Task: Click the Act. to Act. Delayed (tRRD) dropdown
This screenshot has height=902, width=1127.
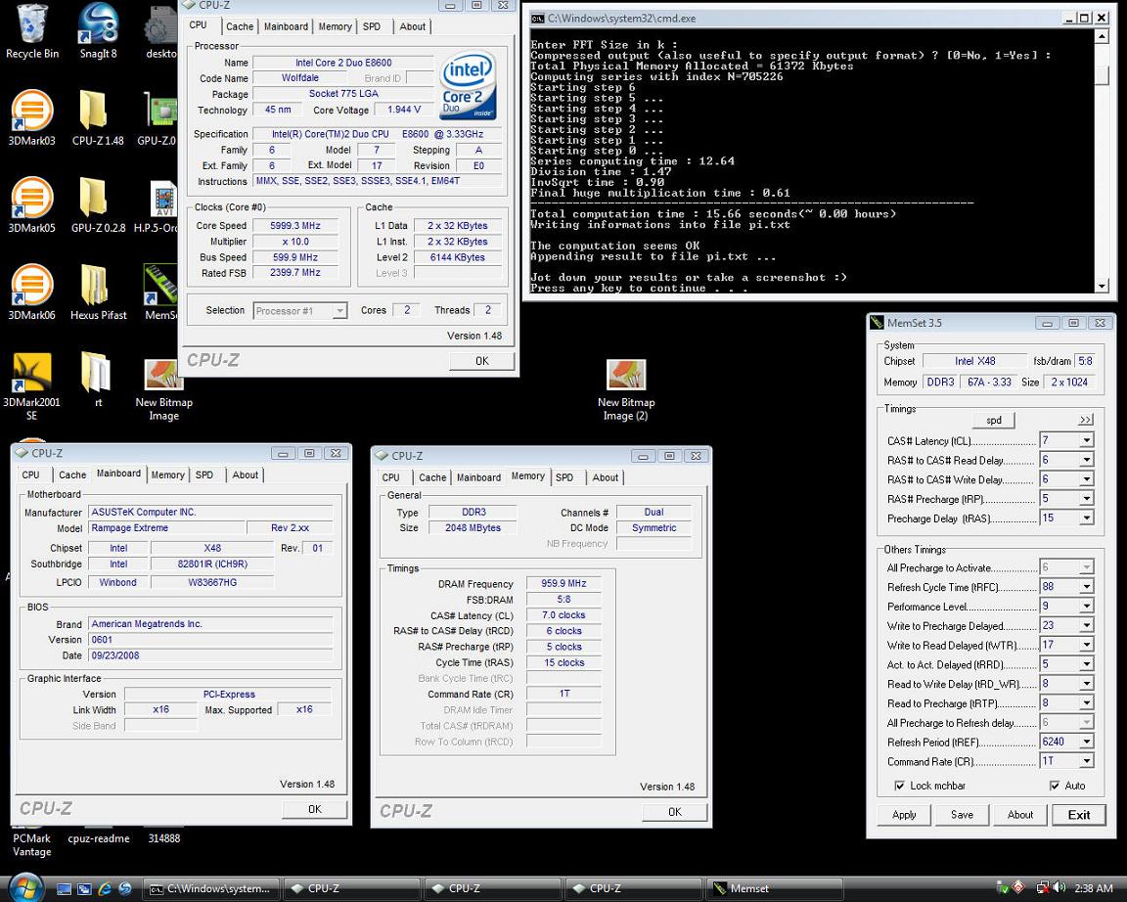Action: tap(1087, 664)
